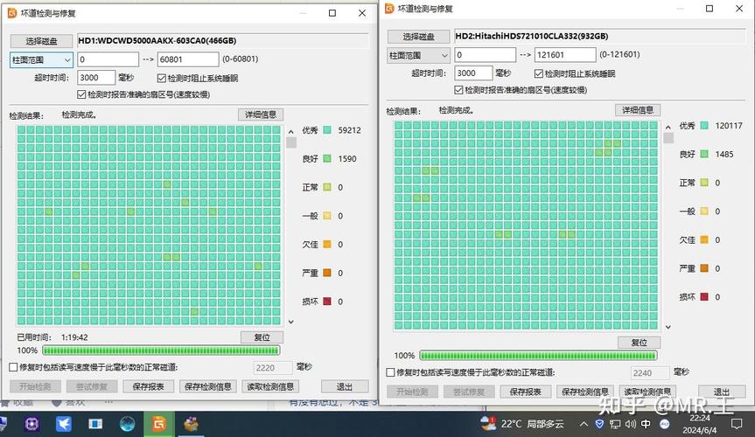Image resolution: width=755 pixels, height=437 pixels.
Task: Click 严重 orange swatch in HD2 legend
Action: [704, 268]
